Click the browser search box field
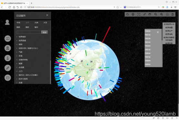This screenshot has height=120, width=179. tap(142, 7)
